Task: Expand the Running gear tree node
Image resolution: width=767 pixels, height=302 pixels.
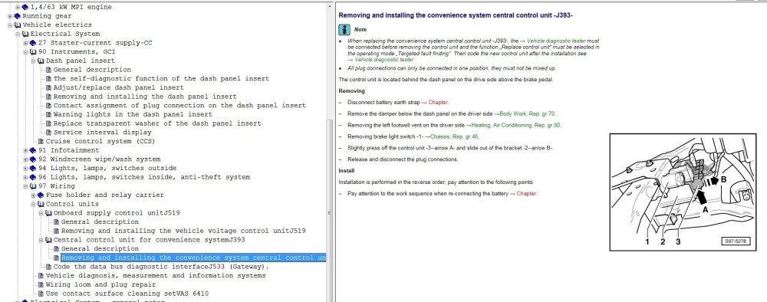Action: 10,16
